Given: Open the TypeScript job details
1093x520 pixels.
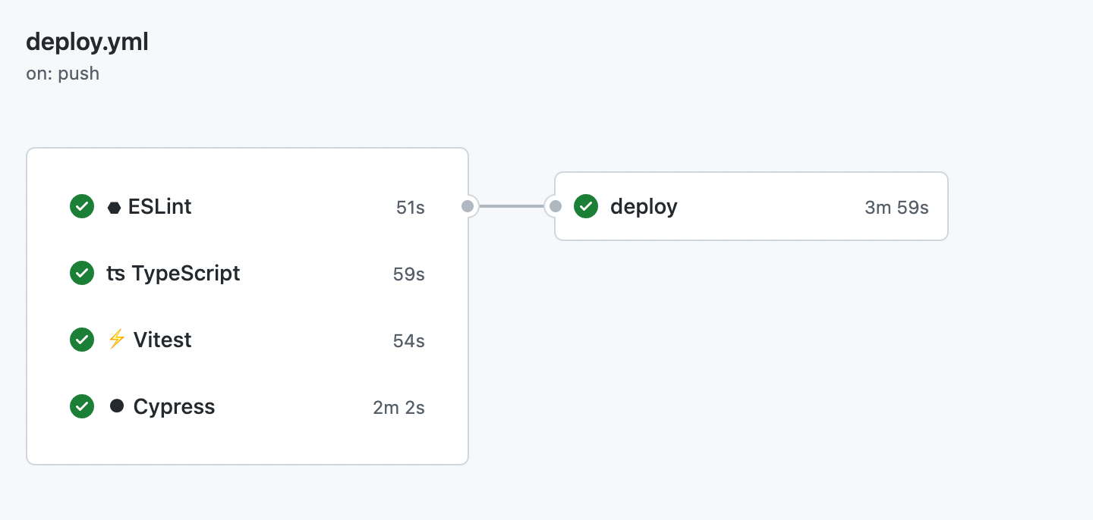Looking at the screenshot, I should (186, 273).
